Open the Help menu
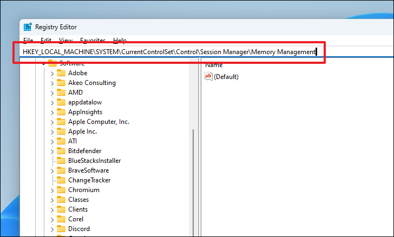Viewport: 394px width, 237px height. tap(120, 40)
